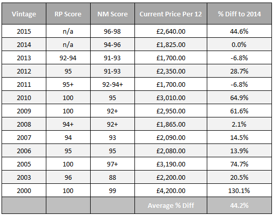274x216 pixels.
Task: Select the 130.1% difference cell
Action: (239, 190)
